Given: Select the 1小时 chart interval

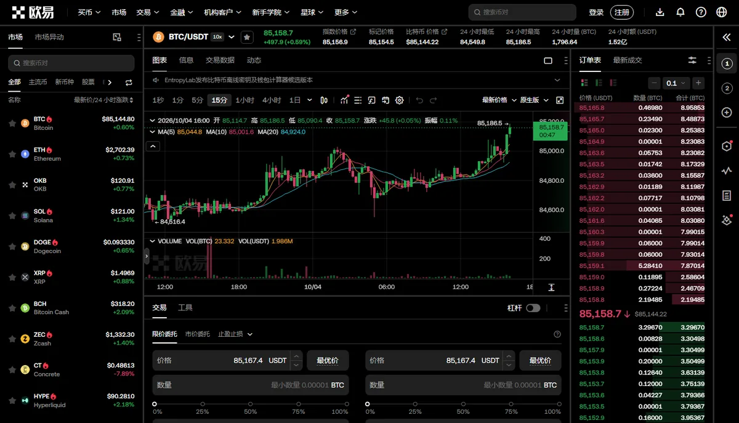Looking at the screenshot, I should [x=244, y=100].
